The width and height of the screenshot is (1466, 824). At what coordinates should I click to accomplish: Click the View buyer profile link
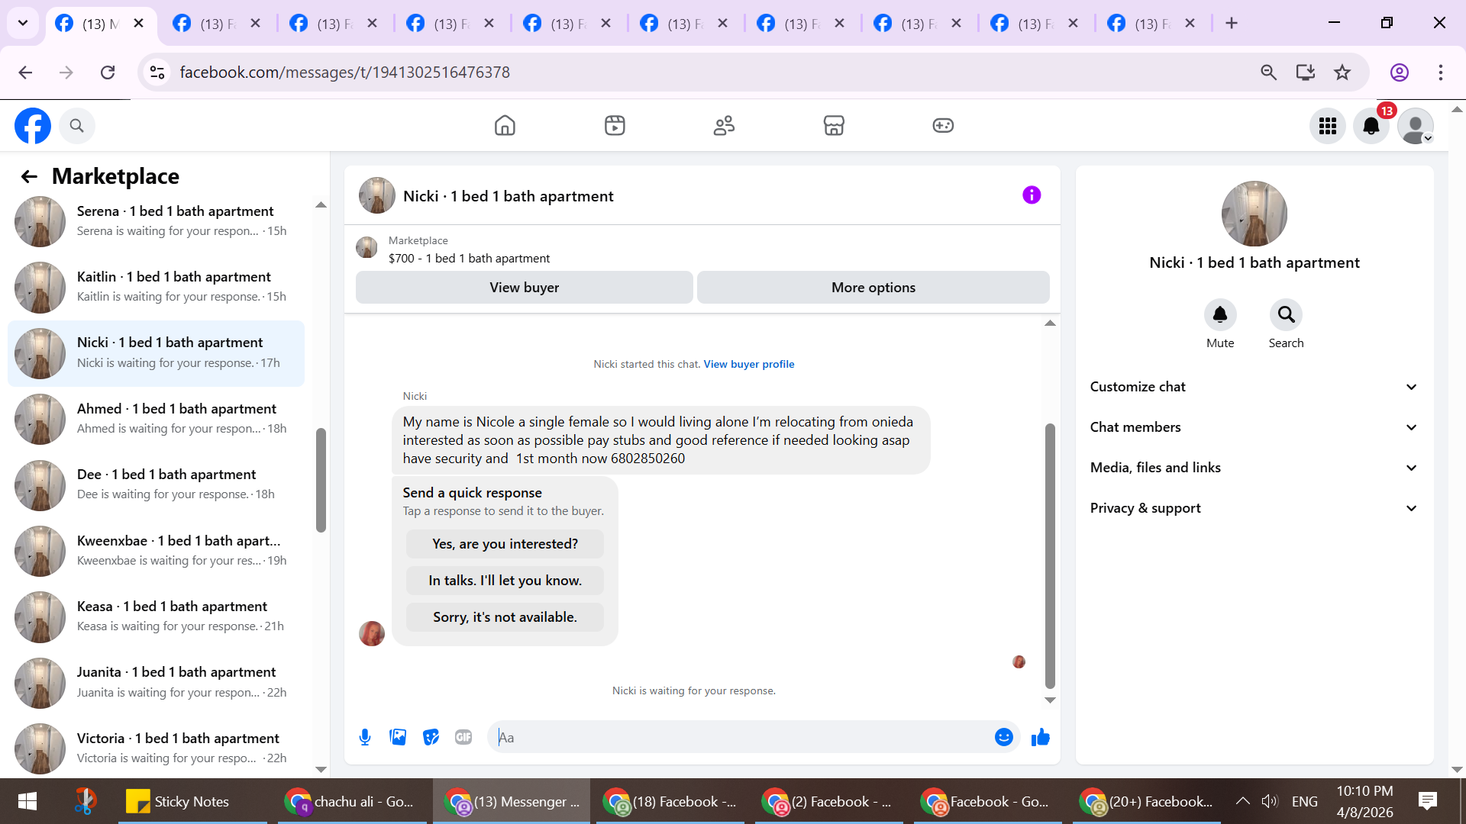click(748, 364)
